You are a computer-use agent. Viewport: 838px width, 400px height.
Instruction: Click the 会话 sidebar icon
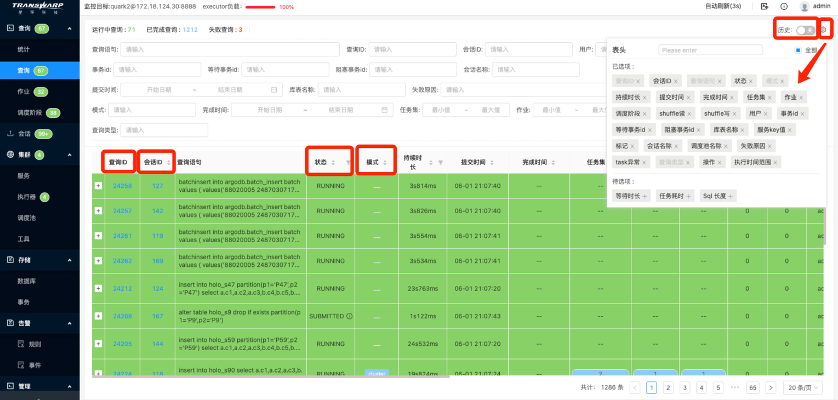click(x=10, y=134)
